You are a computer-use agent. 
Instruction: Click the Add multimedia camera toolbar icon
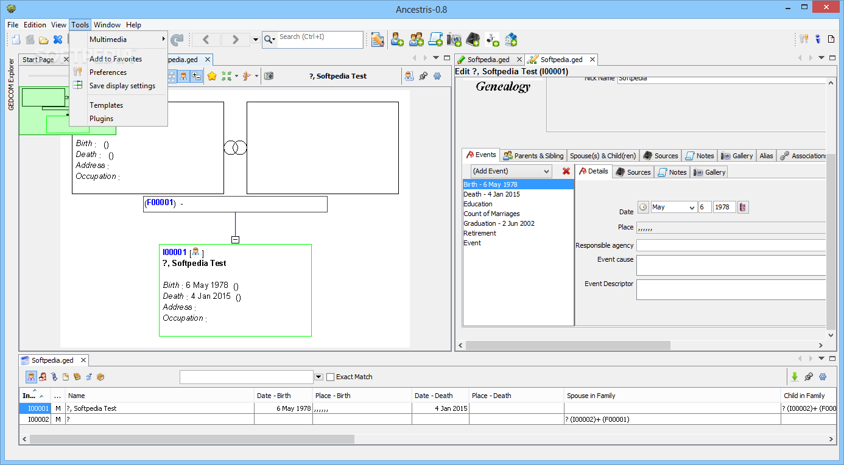pyautogui.click(x=454, y=40)
